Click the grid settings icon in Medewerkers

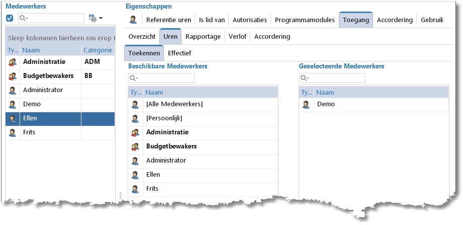(92, 18)
